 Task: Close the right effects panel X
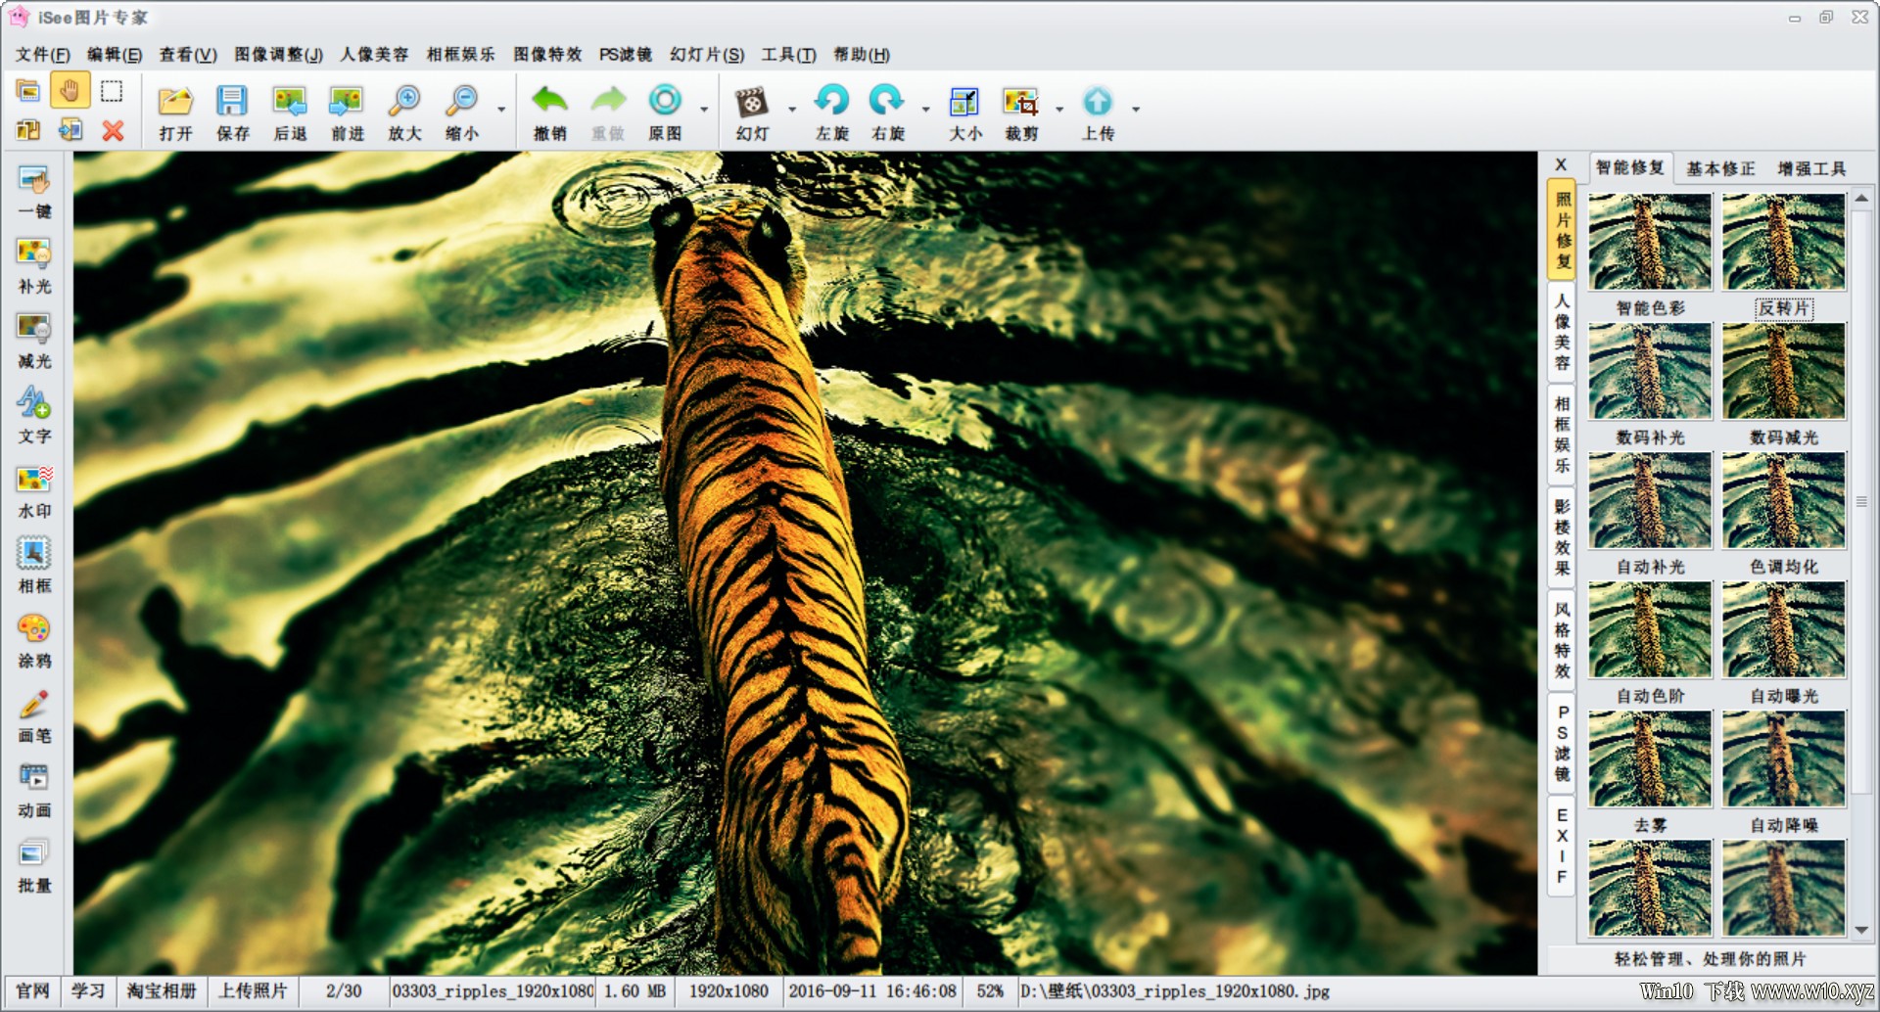point(1561,165)
